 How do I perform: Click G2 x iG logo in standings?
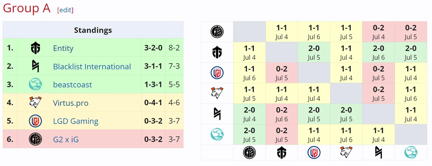click(35, 139)
